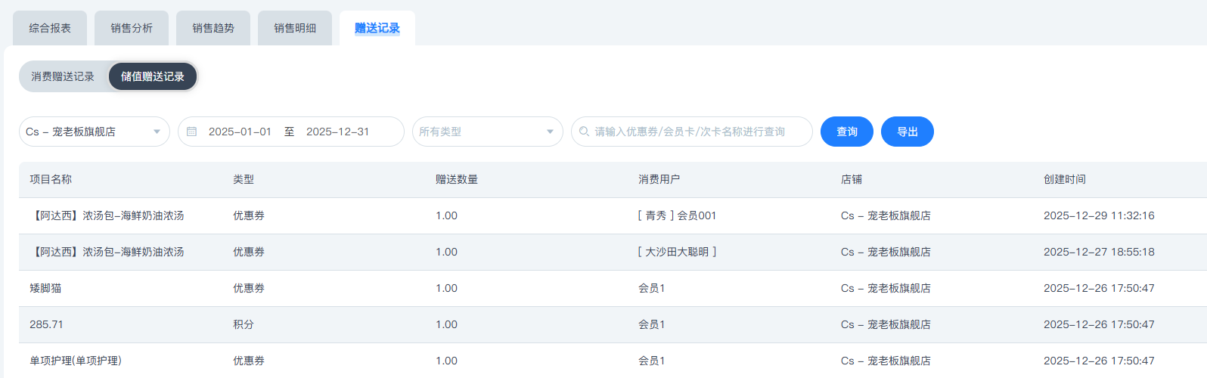Click the 导出 export button
The image size is (1207, 378).
[908, 132]
